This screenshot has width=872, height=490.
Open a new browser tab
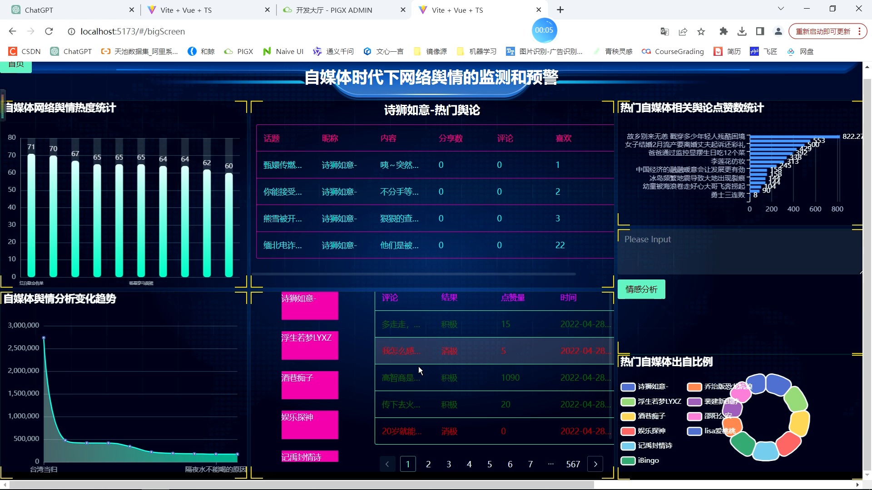tap(560, 10)
